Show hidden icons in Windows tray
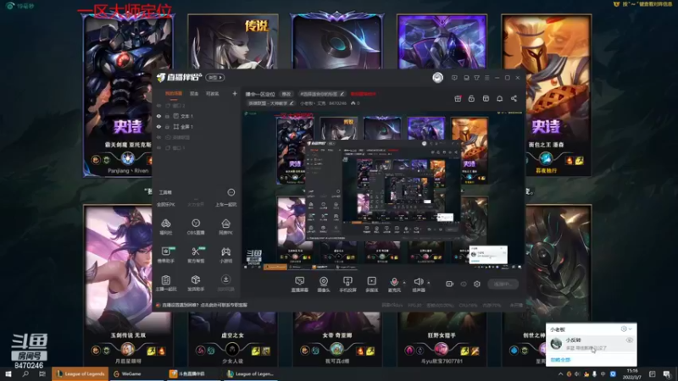The image size is (678, 381). point(560,374)
